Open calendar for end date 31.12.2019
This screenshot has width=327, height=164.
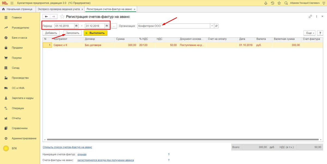107,26
